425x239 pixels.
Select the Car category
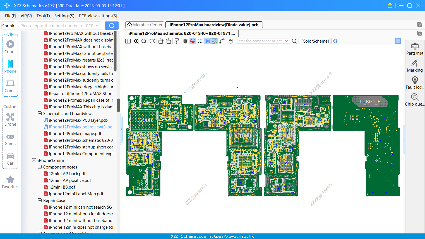tap(10, 159)
